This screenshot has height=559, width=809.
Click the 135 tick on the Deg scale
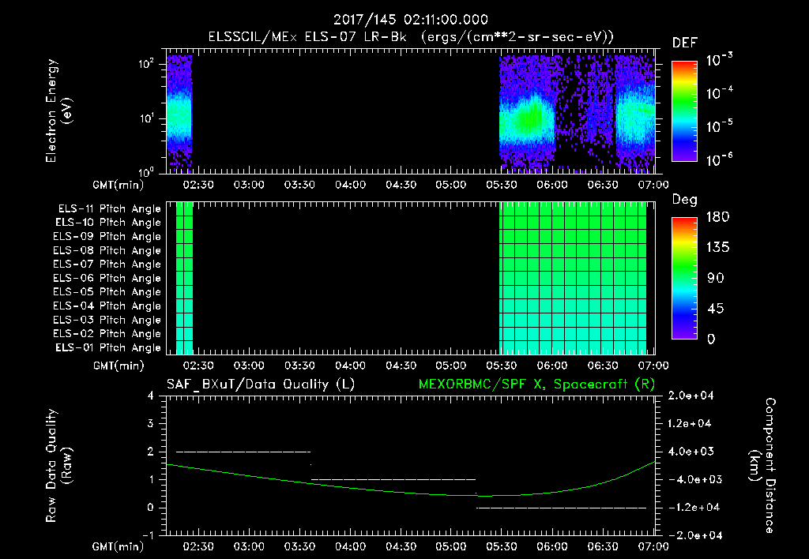pos(717,247)
